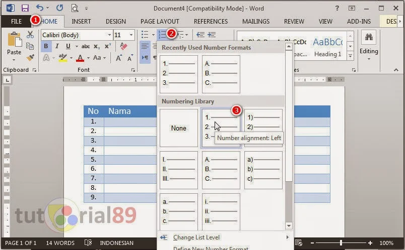Toggle Subscript formatting
The image size is (405, 250).
(97, 47)
